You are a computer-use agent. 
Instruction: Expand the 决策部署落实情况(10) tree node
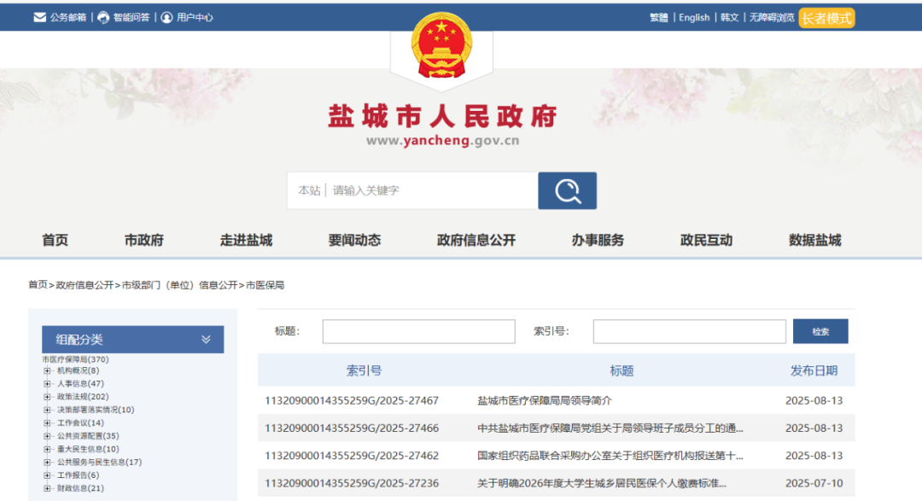pyautogui.click(x=47, y=410)
